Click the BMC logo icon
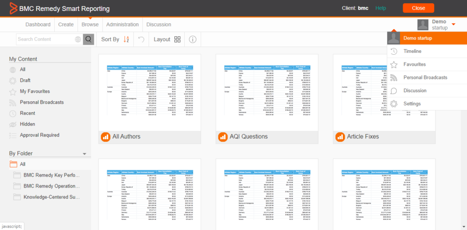 coord(13,8)
